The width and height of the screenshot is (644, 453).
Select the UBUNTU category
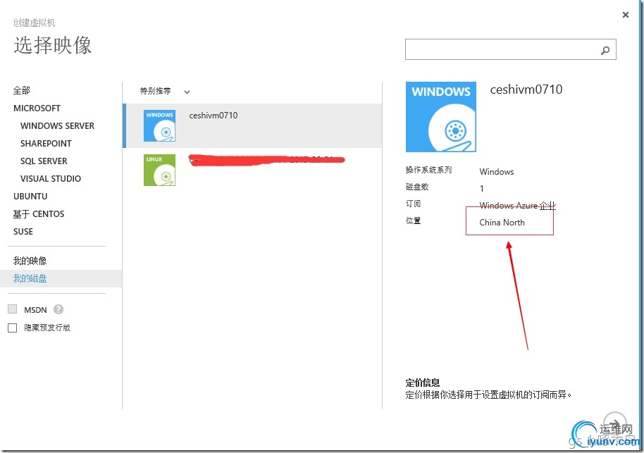30,197
